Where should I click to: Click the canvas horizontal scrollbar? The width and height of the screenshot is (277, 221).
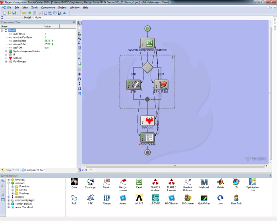(x=175, y=166)
